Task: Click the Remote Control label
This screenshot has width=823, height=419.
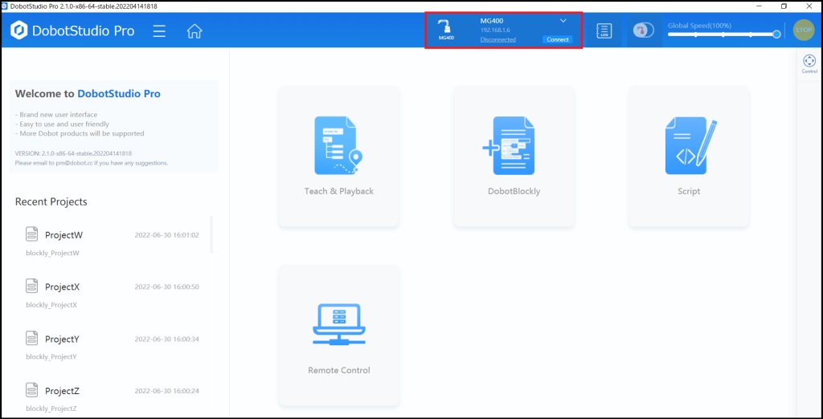Action: click(339, 370)
